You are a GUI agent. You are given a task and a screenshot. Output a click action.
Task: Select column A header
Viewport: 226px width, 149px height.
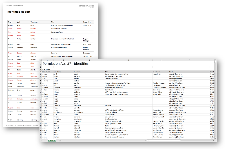[x=47, y=60]
